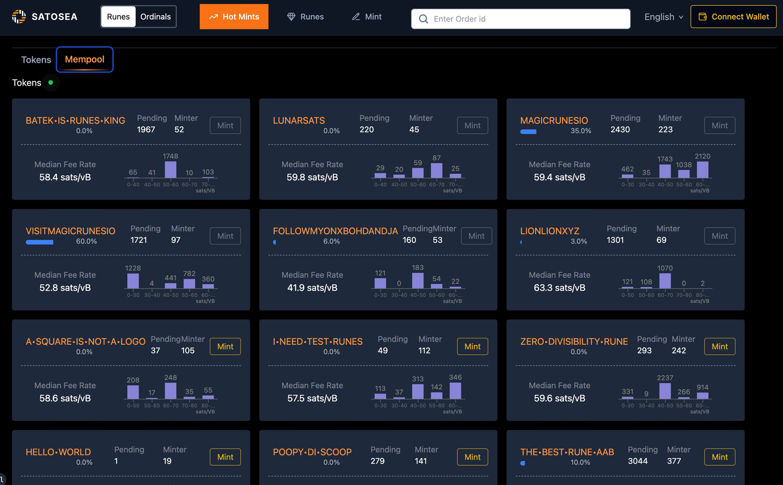
Task: Click the tallest bar in the LIONLIONXYZ chart
Action: click(665, 281)
